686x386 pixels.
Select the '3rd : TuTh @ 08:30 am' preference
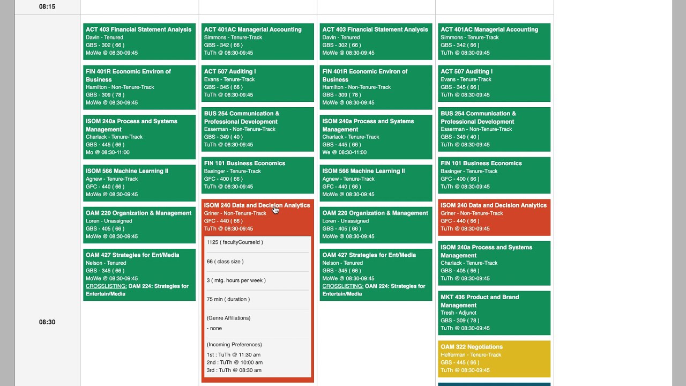coord(234,370)
